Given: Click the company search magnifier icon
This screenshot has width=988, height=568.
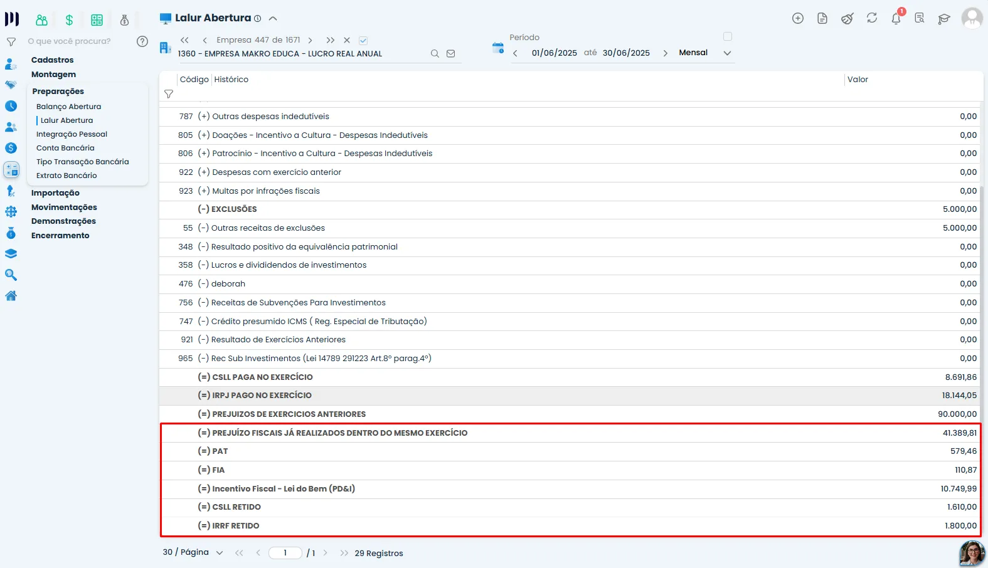Looking at the screenshot, I should coord(435,54).
